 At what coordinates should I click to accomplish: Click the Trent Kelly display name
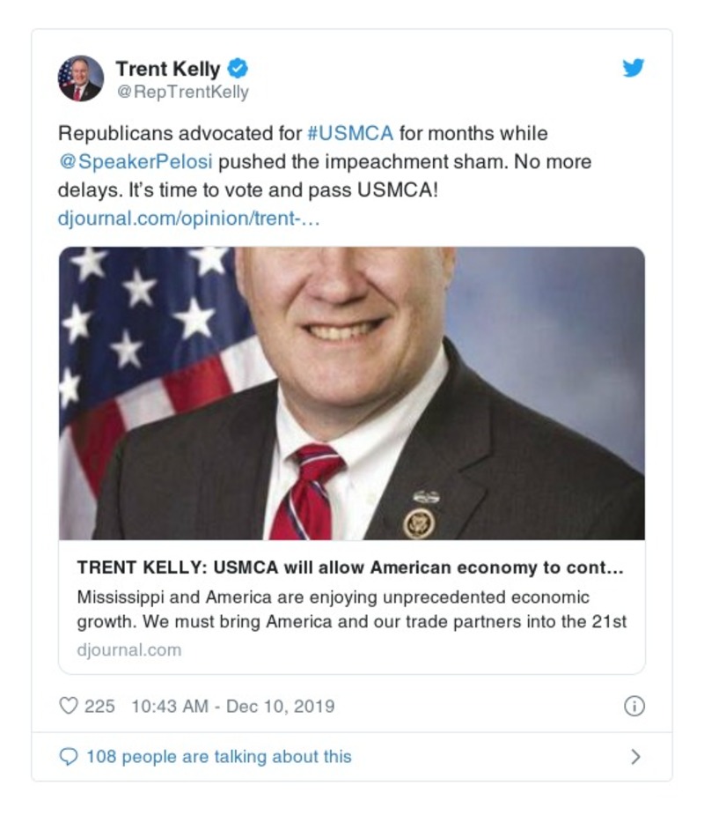point(167,68)
